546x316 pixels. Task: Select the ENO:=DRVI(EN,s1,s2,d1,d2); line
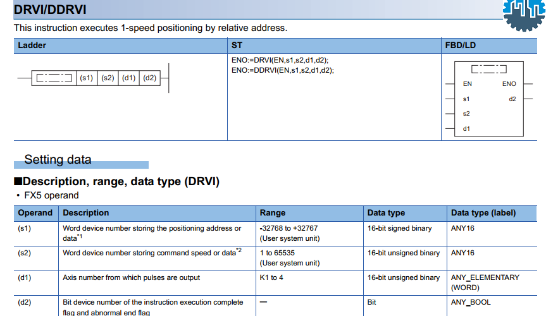click(280, 60)
